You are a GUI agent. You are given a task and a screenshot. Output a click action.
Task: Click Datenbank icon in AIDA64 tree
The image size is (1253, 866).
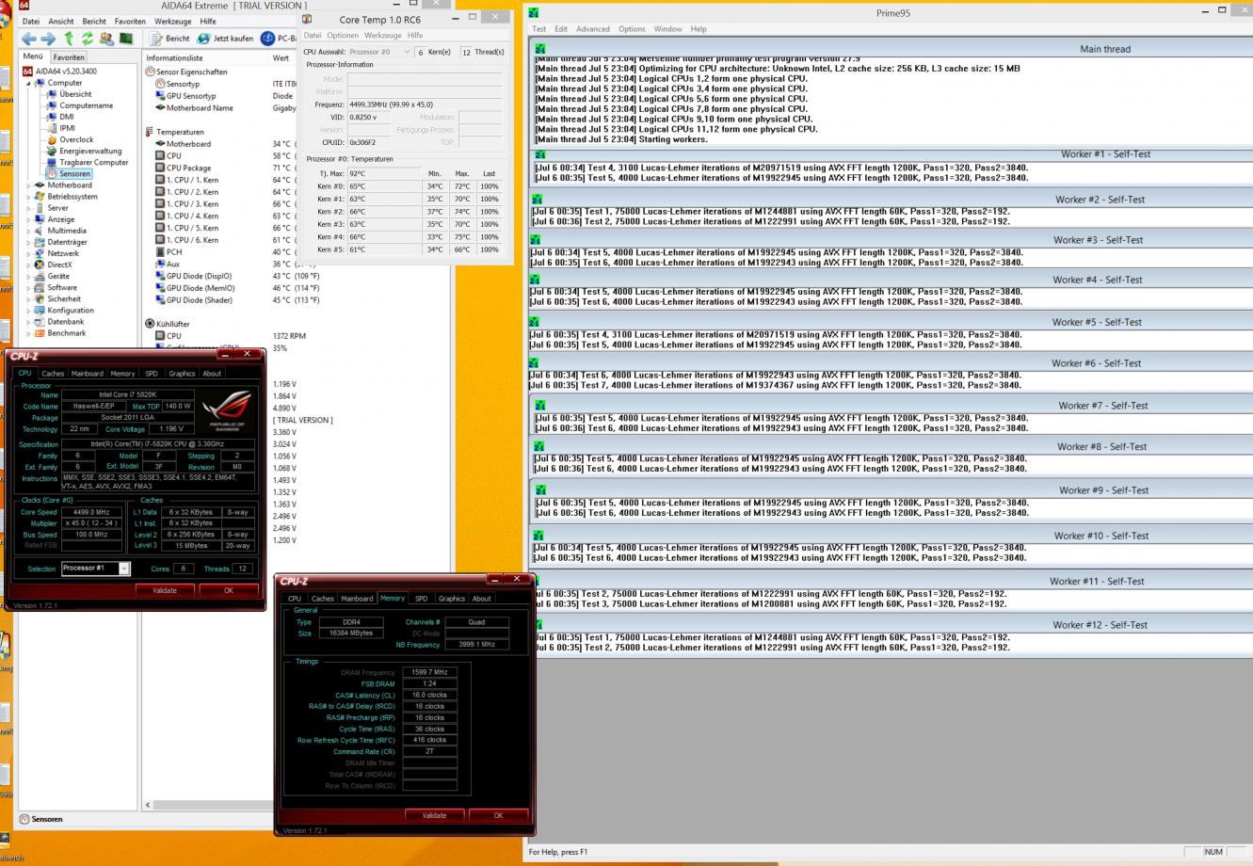pos(40,321)
